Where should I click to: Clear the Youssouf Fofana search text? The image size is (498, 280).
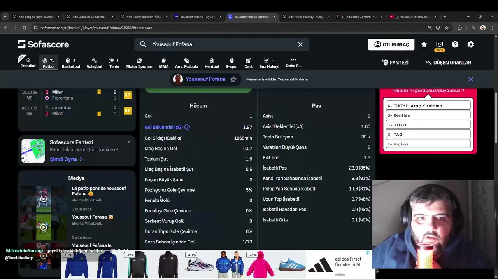(x=300, y=44)
